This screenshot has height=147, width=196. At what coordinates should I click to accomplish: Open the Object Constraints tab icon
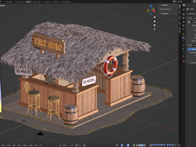pos(184,49)
